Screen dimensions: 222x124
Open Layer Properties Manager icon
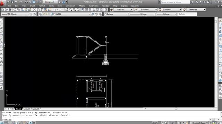40,14
